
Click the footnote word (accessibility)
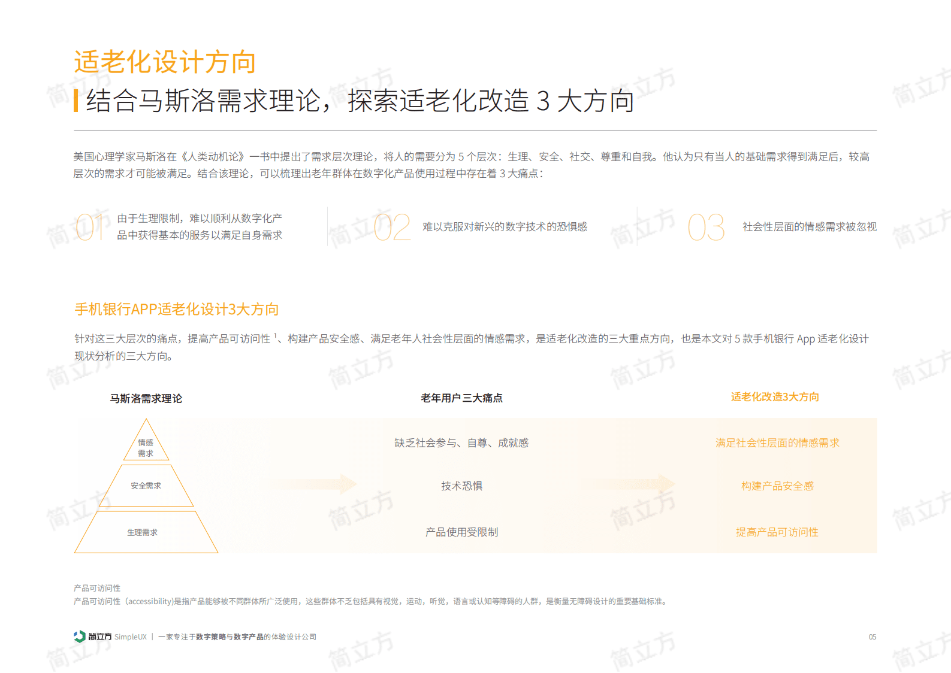coord(149,601)
